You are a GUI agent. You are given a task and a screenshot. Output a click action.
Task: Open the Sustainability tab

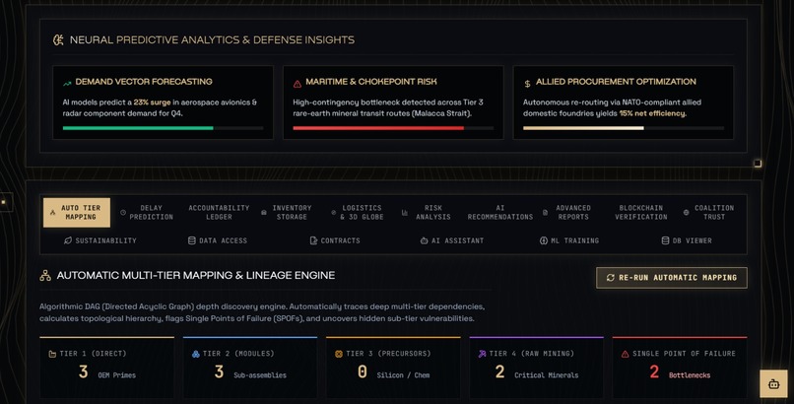[x=100, y=240]
